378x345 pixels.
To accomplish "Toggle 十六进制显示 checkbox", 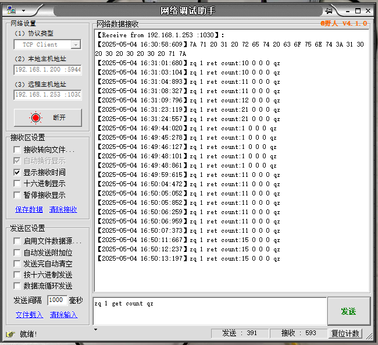I will [17, 184].
